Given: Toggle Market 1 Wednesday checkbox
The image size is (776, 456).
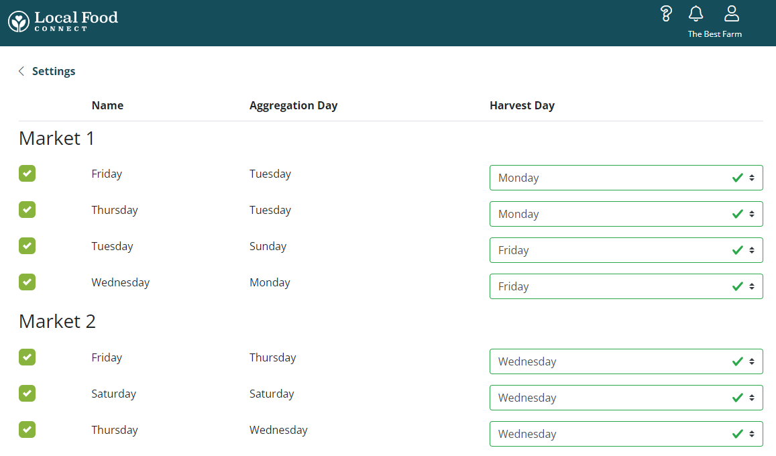Looking at the screenshot, I should pos(27,282).
